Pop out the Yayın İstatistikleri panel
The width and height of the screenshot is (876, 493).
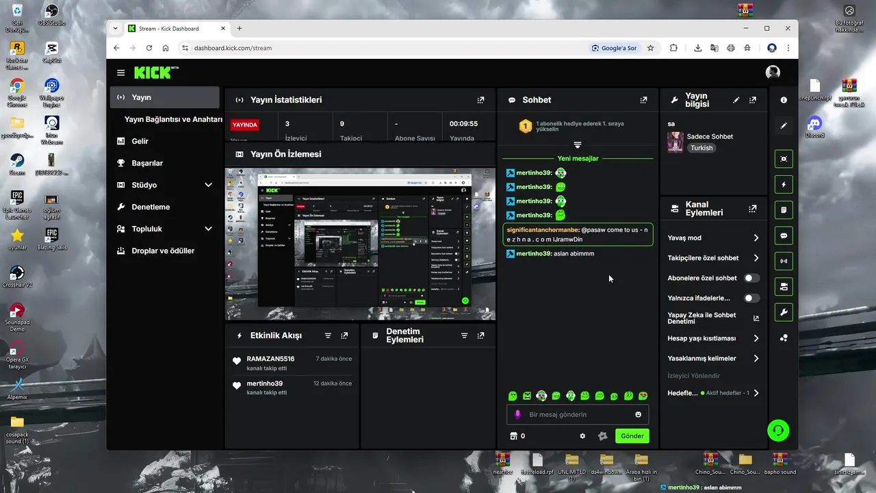tap(480, 100)
